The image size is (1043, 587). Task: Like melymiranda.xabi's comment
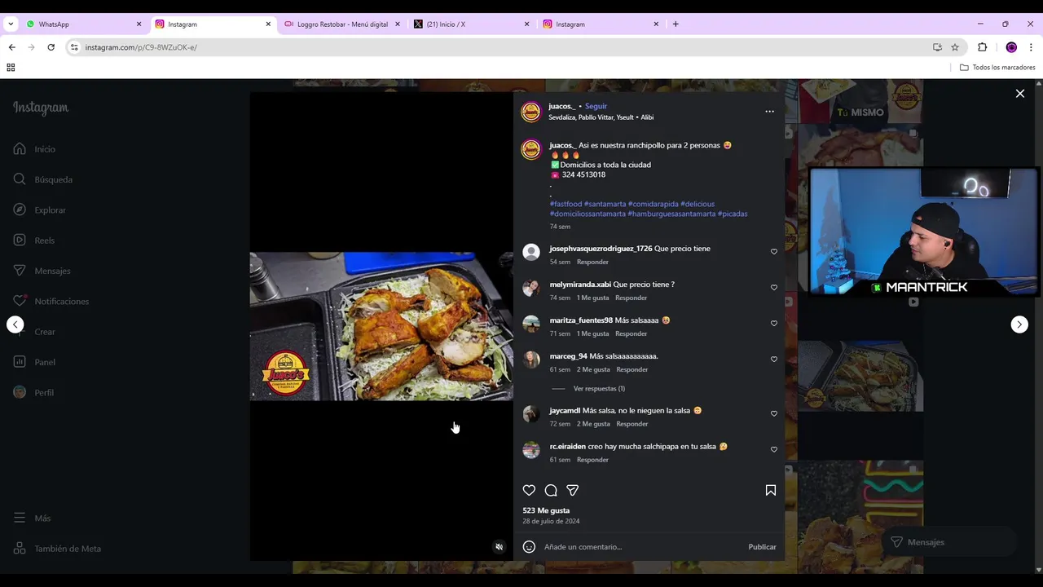(x=774, y=288)
